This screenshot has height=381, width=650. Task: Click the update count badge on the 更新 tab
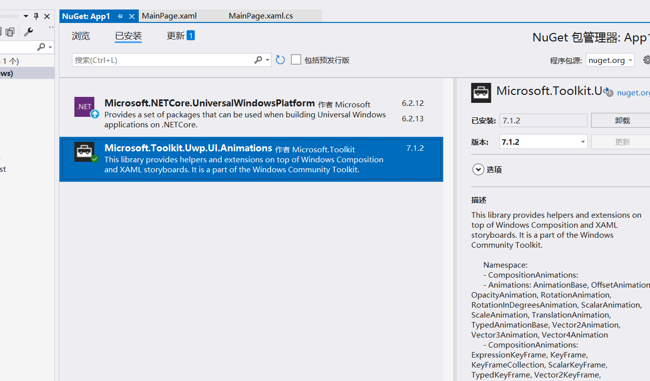click(x=191, y=35)
